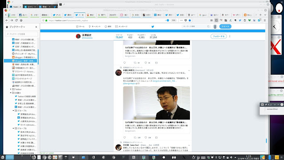Retweet the tweet by 弁護士神原元
Viewport: 284px width, 160px height.
pos(135,137)
